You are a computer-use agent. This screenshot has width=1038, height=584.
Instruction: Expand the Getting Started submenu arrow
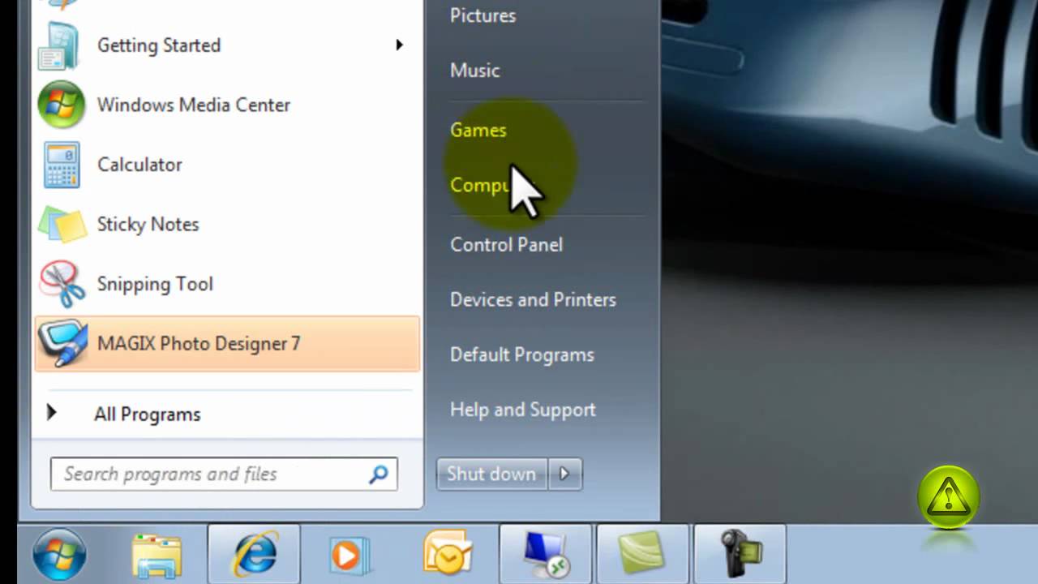399,45
